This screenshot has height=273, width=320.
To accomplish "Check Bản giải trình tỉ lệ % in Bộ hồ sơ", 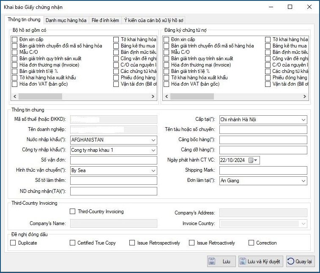I will 14,71.
